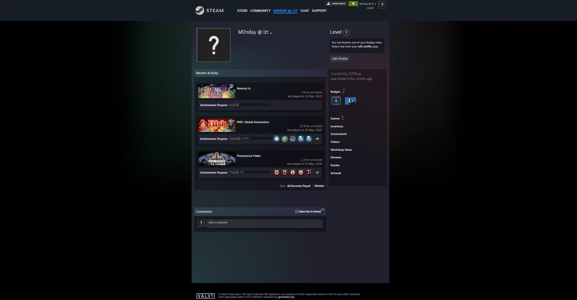Click the hourglass chip Prominence Poker achievement

coord(293,173)
